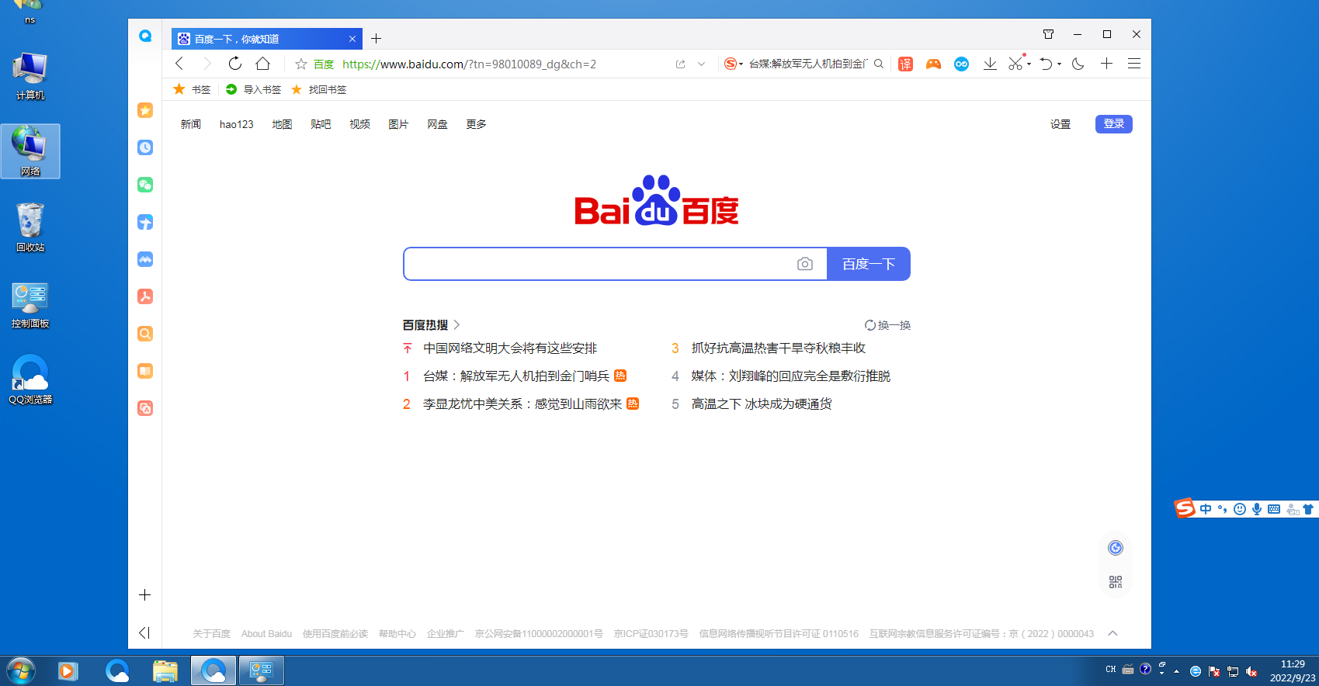The width and height of the screenshot is (1319, 686).
Task: Open sidebar orange reader icon
Action: click(x=145, y=371)
